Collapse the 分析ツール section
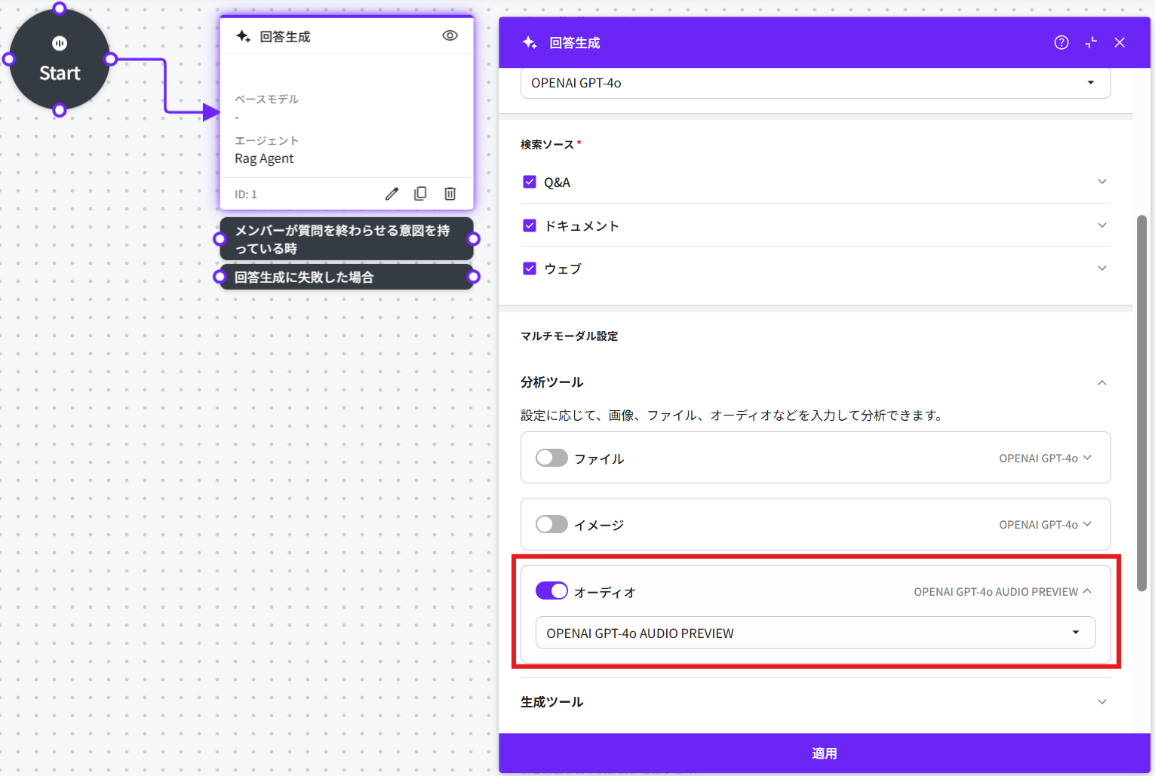This screenshot has width=1155, height=776. 1102,382
